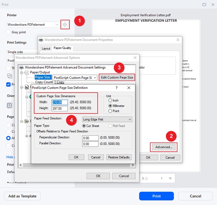Click OK in PostScript Custom Page Size dialog
This screenshot has width=217, height=205.
[76, 157]
